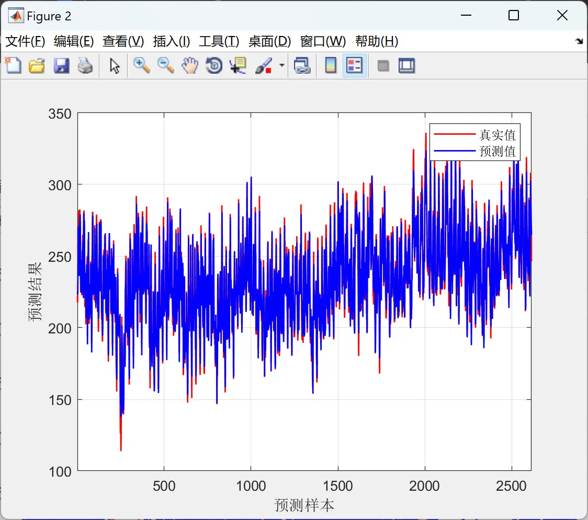Open the 查看(V) menu
Image resolution: width=588 pixels, height=520 pixels.
[123, 41]
